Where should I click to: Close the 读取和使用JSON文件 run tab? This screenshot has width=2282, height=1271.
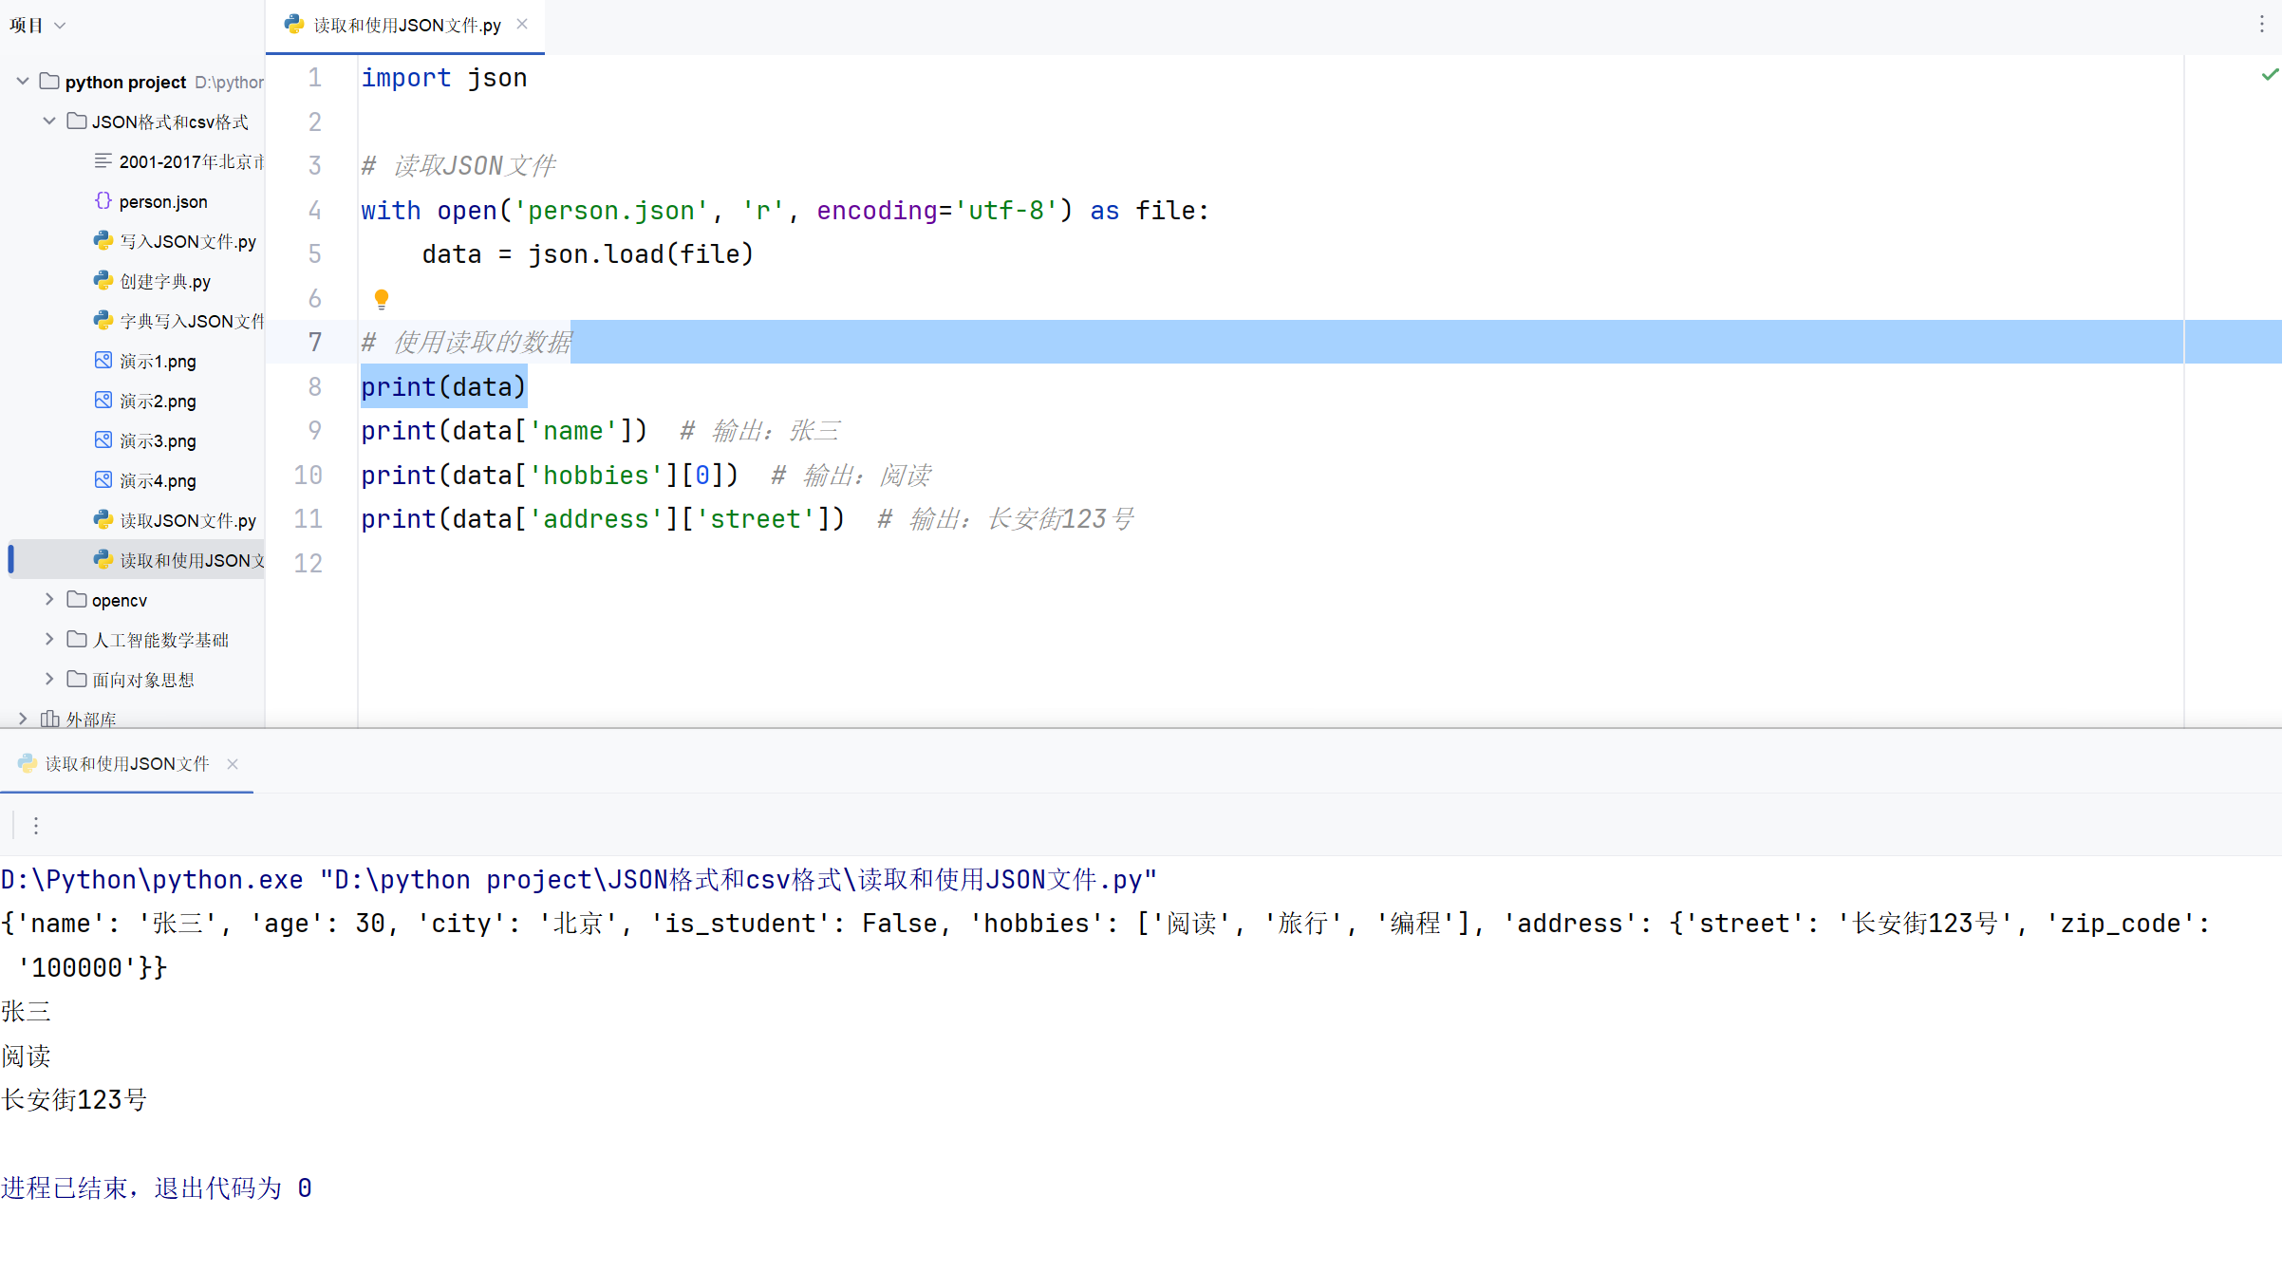pyautogui.click(x=233, y=764)
